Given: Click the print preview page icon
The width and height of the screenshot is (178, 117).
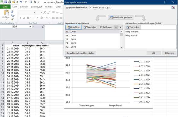Looking at the screenshot, I should tap(31, 2).
